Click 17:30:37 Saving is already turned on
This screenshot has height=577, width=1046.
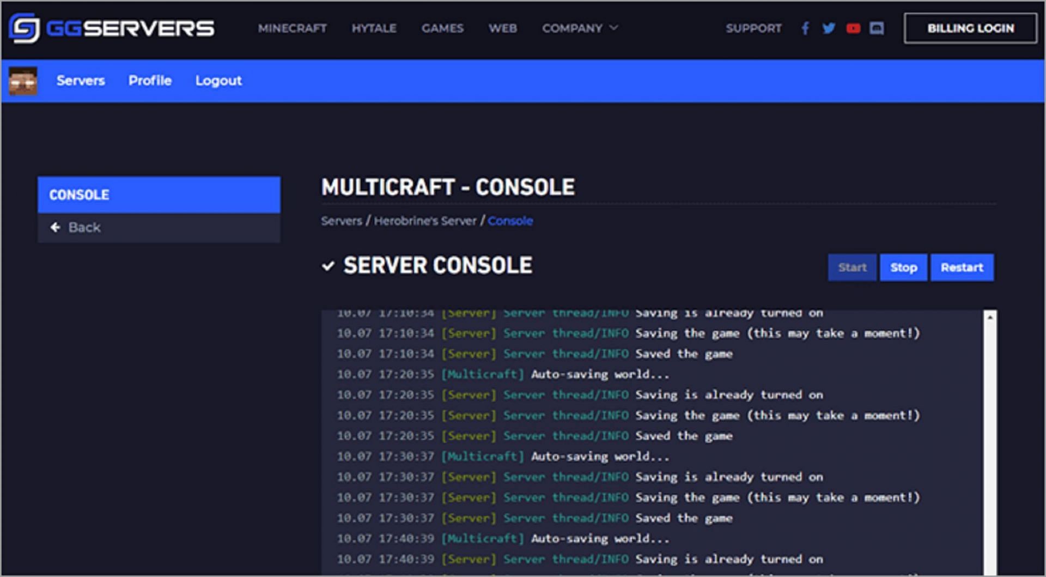coord(580,477)
